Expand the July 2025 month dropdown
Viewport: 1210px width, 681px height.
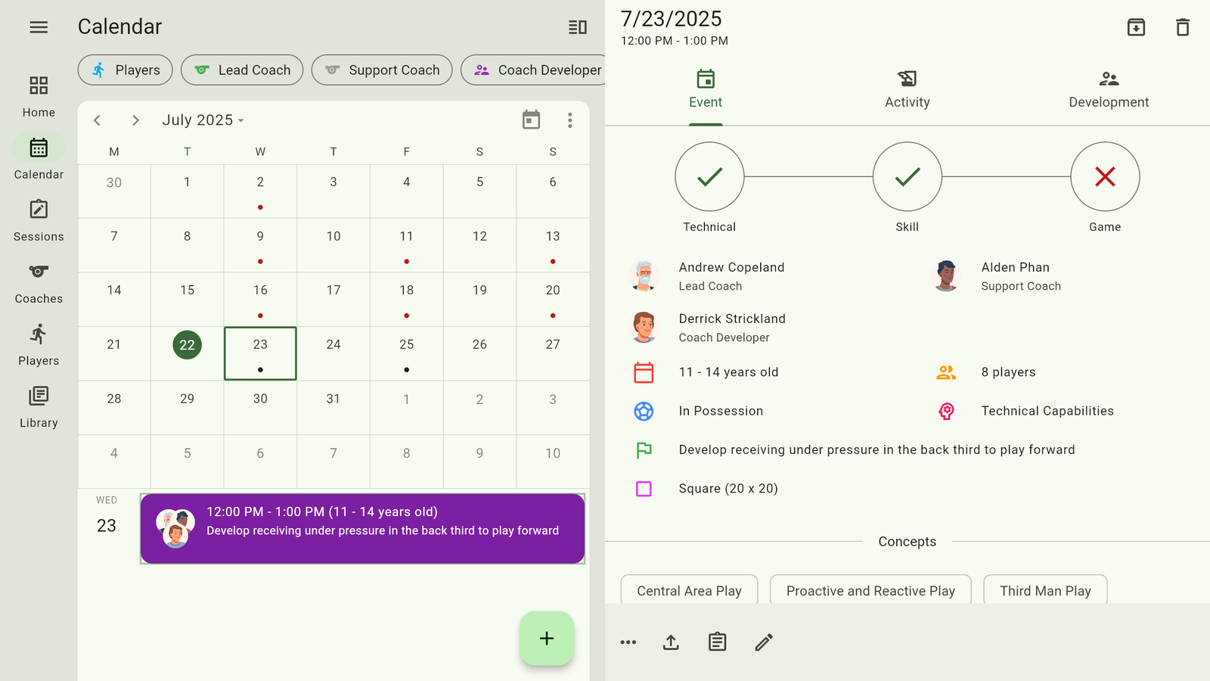coord(203,120)
